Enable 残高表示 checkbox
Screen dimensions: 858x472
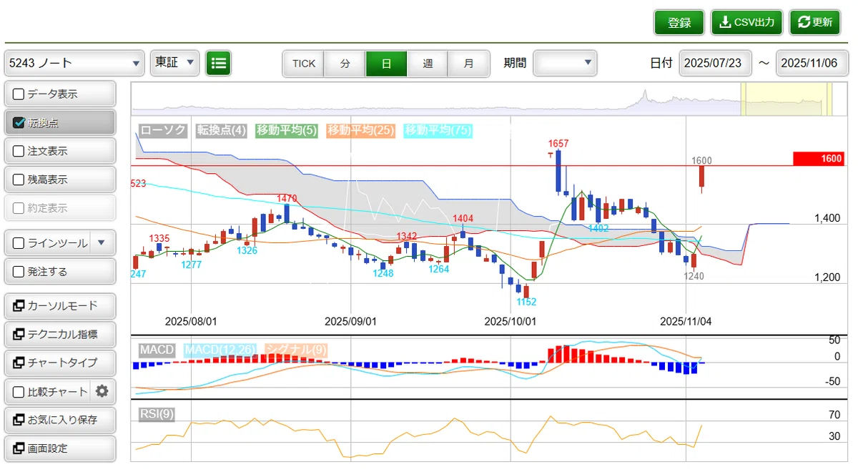tap(19, 180)
